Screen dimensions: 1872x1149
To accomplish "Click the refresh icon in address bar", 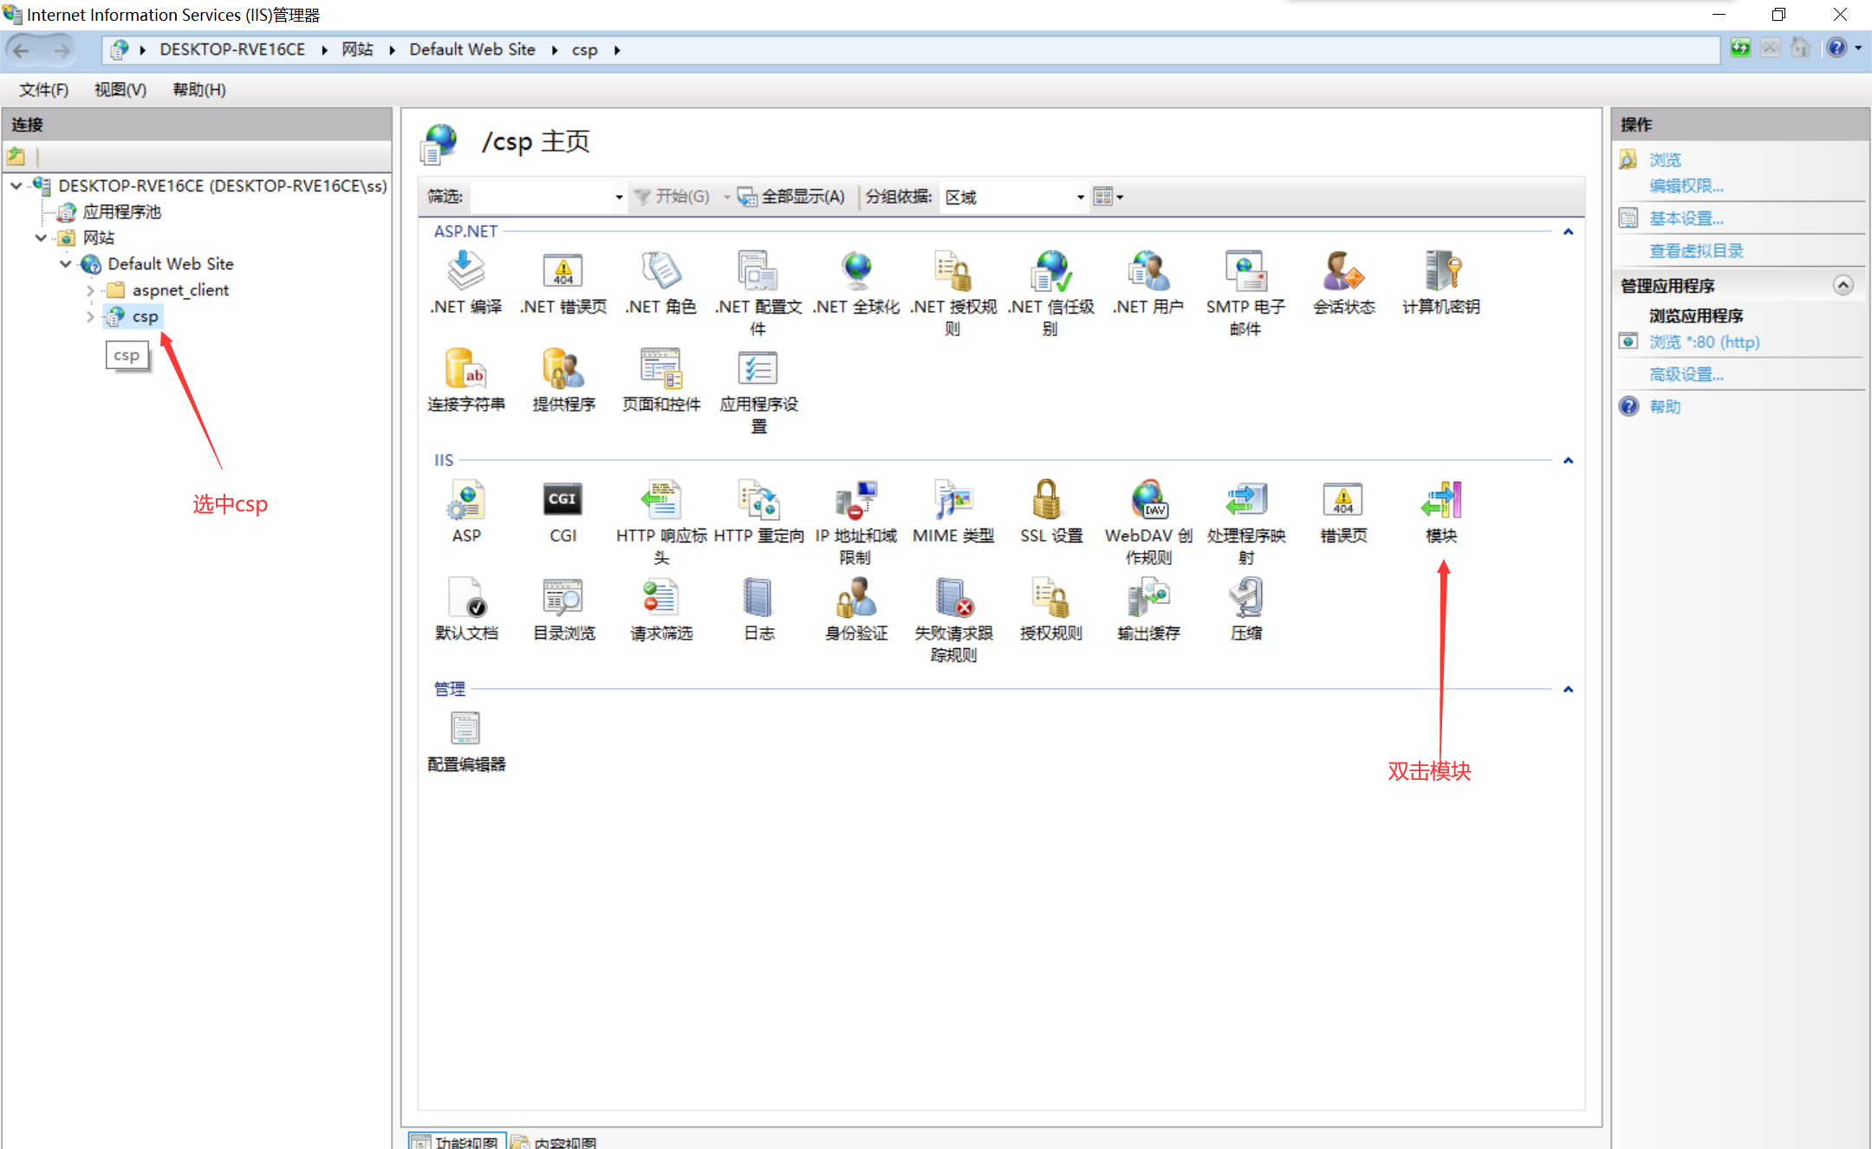I will [x=1739, y=49].
